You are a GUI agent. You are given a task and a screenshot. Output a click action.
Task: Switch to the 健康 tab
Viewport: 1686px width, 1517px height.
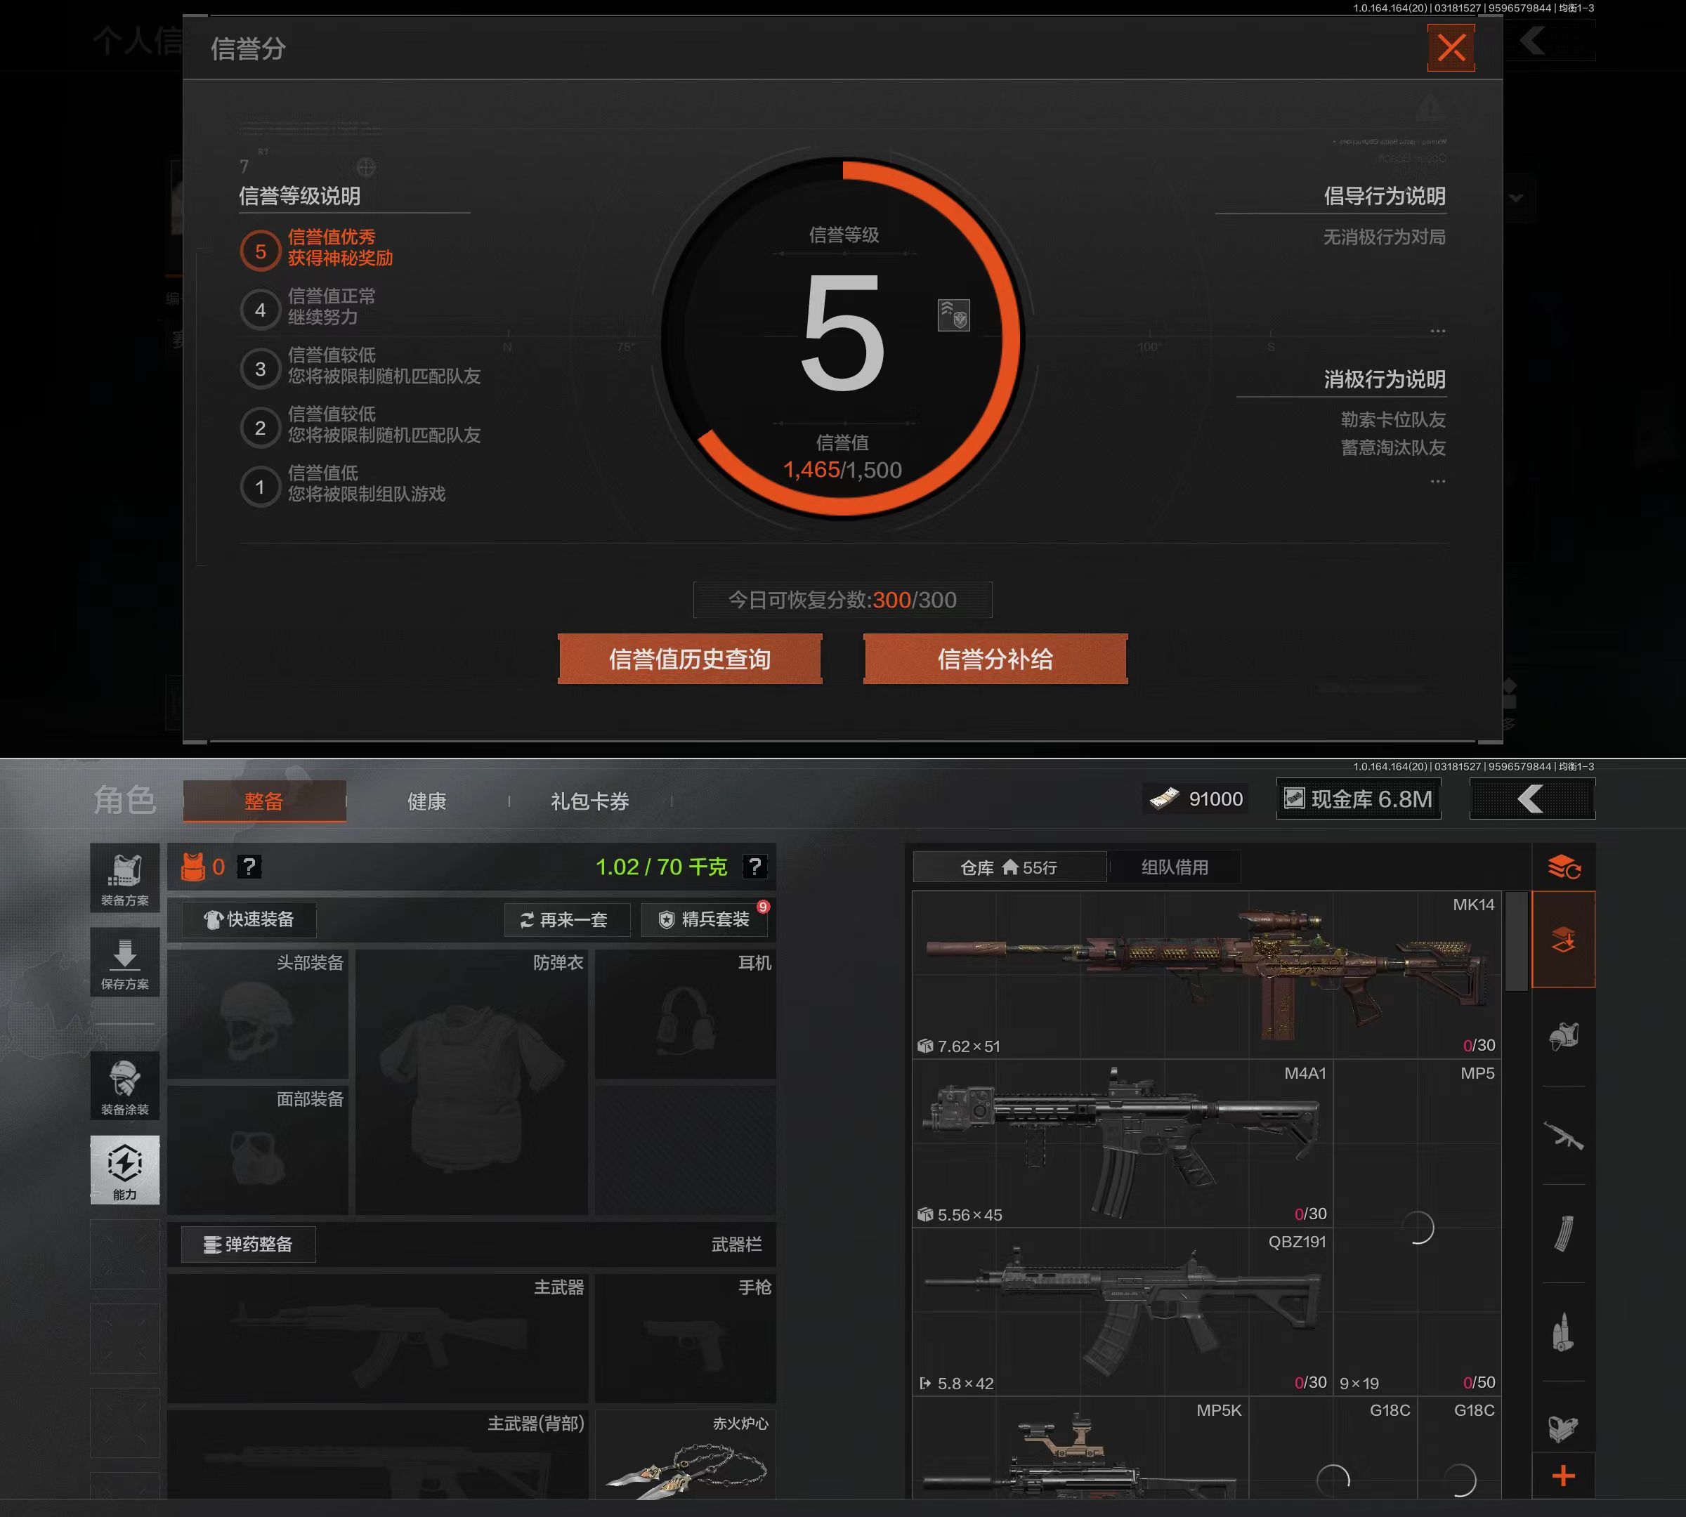[x=426, y=801]
